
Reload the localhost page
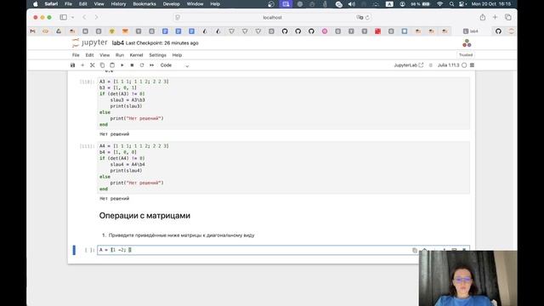(367, 17)
